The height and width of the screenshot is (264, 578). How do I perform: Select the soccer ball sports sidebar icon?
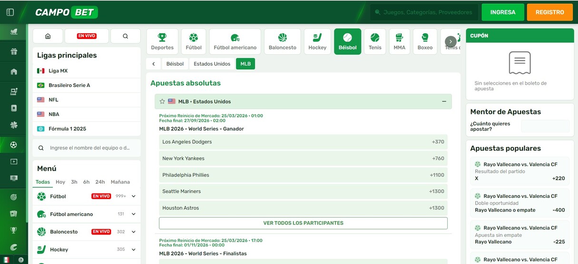point(13,145)
